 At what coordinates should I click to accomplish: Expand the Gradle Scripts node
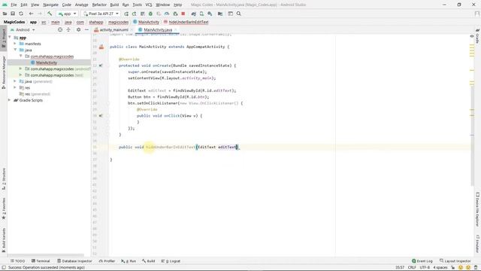[x=10, y=100]
